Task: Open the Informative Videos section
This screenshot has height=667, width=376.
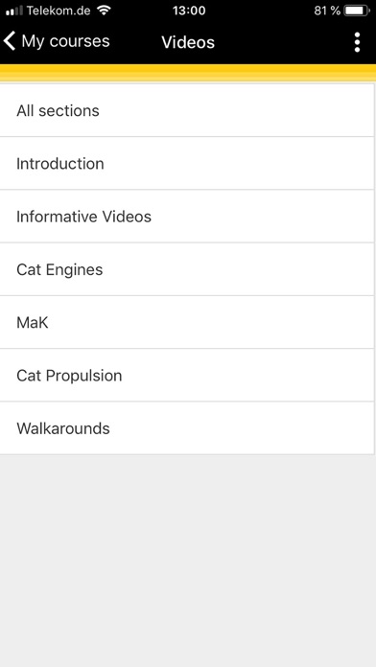Action: (187, 217)
